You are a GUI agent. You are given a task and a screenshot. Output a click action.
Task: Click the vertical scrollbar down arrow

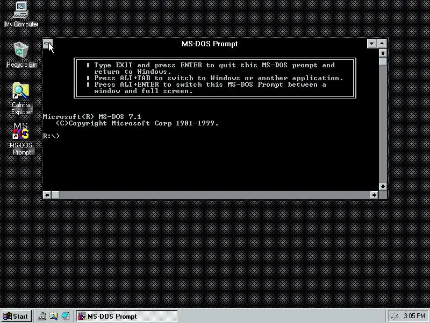383,186
